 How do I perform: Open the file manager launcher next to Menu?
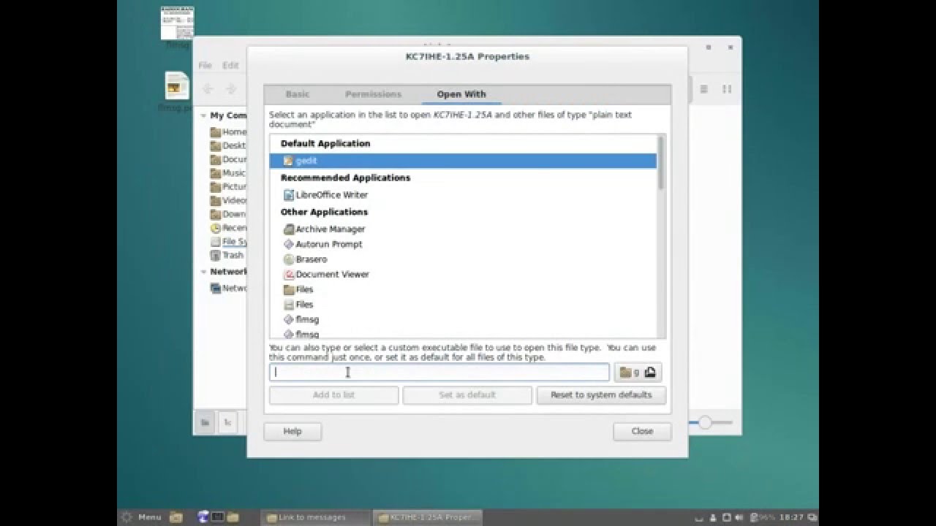176,517
